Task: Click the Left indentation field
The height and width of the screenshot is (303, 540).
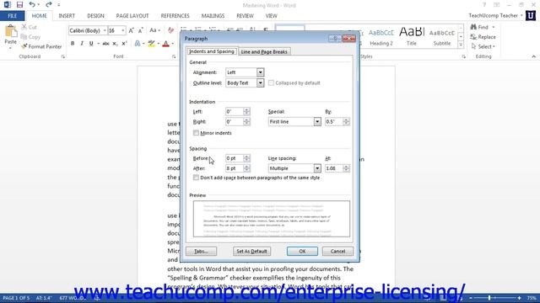Action: point(235,112)
